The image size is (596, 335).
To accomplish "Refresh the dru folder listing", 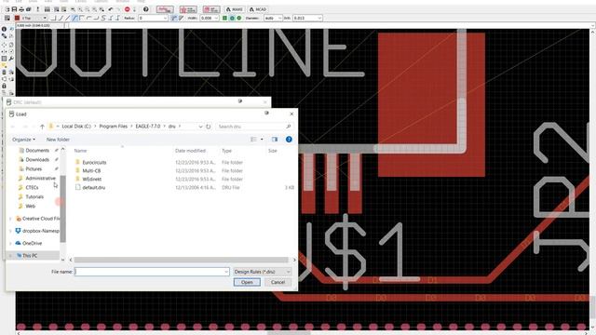I will tap(209, 127).
